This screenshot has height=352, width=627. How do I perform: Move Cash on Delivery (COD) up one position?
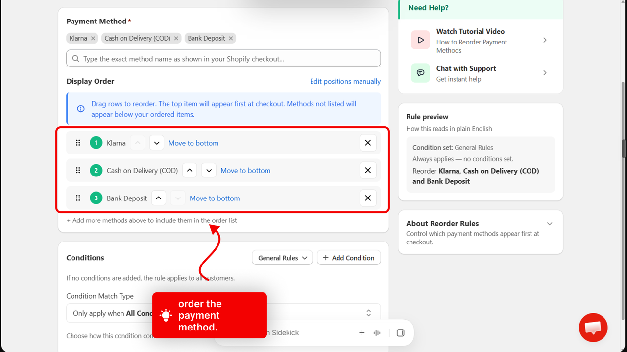pos(190,170)
